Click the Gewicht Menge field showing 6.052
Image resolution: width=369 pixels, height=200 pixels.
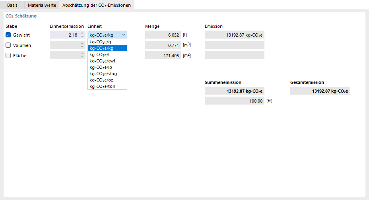[163, 35]
